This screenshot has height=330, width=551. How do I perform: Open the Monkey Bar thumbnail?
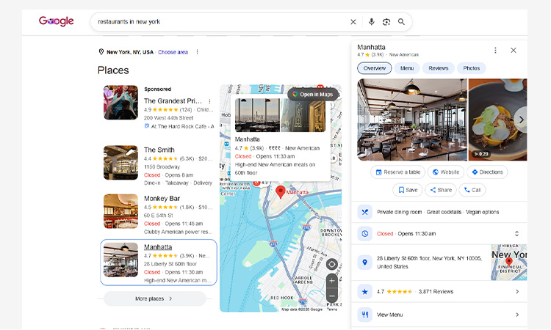click(120, 211)
